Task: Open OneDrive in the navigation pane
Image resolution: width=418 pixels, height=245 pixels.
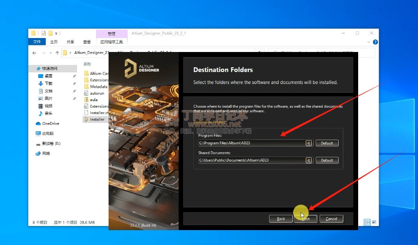Action: 50,123
